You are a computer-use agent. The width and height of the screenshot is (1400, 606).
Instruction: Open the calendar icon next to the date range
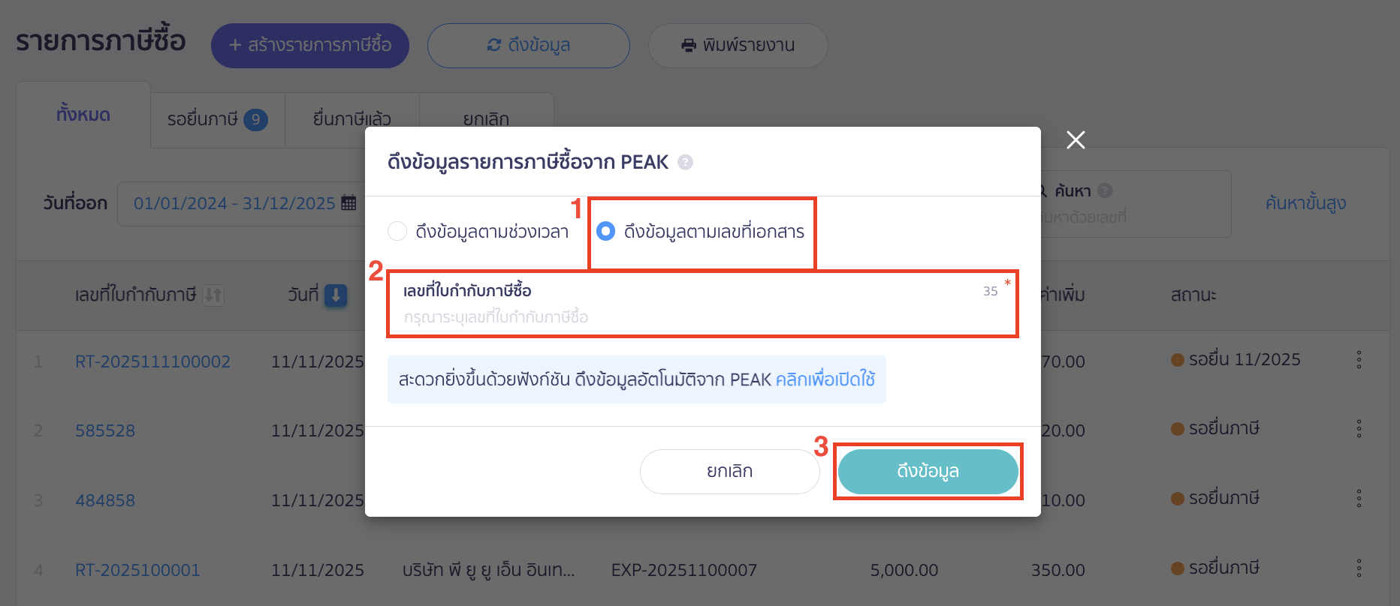pos(347,203)
